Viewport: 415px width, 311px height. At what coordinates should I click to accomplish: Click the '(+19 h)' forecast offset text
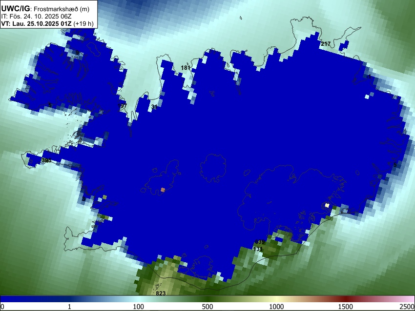click(x=83, y=24)
